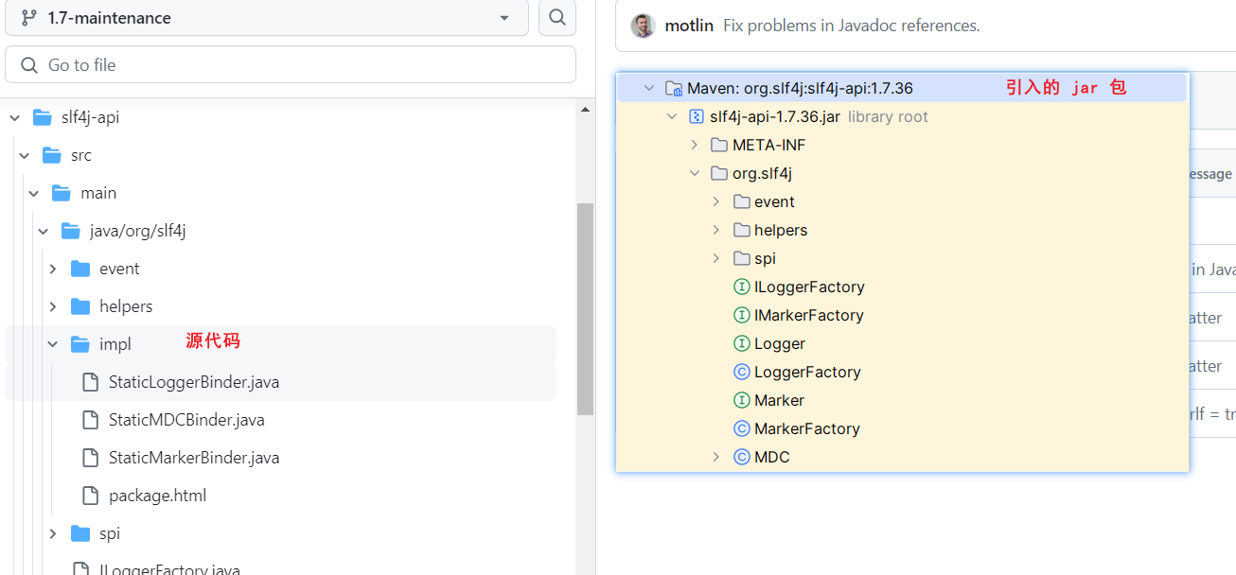Click the main folder icon in GitHub tree

[x=62, y=193]
